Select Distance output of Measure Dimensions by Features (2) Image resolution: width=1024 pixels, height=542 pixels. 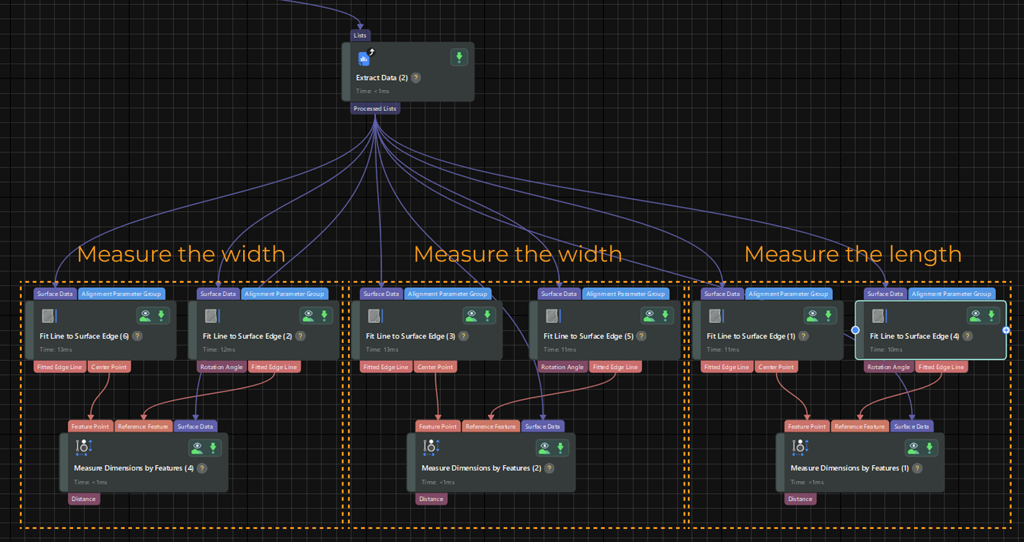point(431,499)
